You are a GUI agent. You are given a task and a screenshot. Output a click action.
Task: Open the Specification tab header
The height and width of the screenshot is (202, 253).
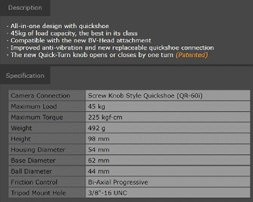(25, 75)
